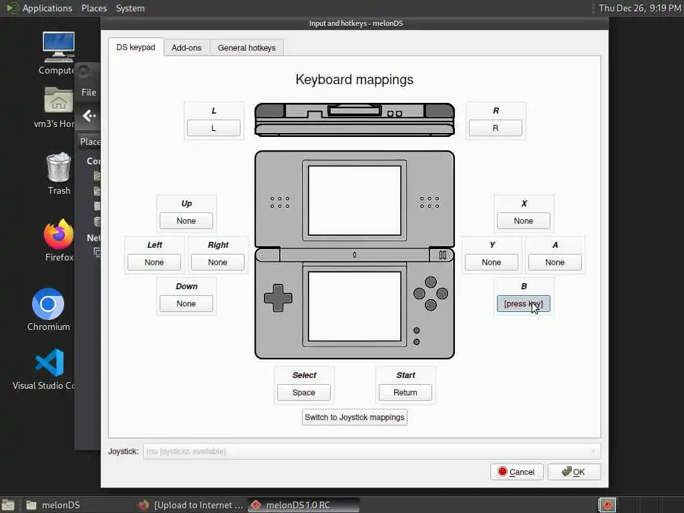Cancel the input settings dialog

[516, 472]
